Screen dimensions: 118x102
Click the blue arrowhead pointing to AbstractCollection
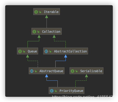pos(65,56)
